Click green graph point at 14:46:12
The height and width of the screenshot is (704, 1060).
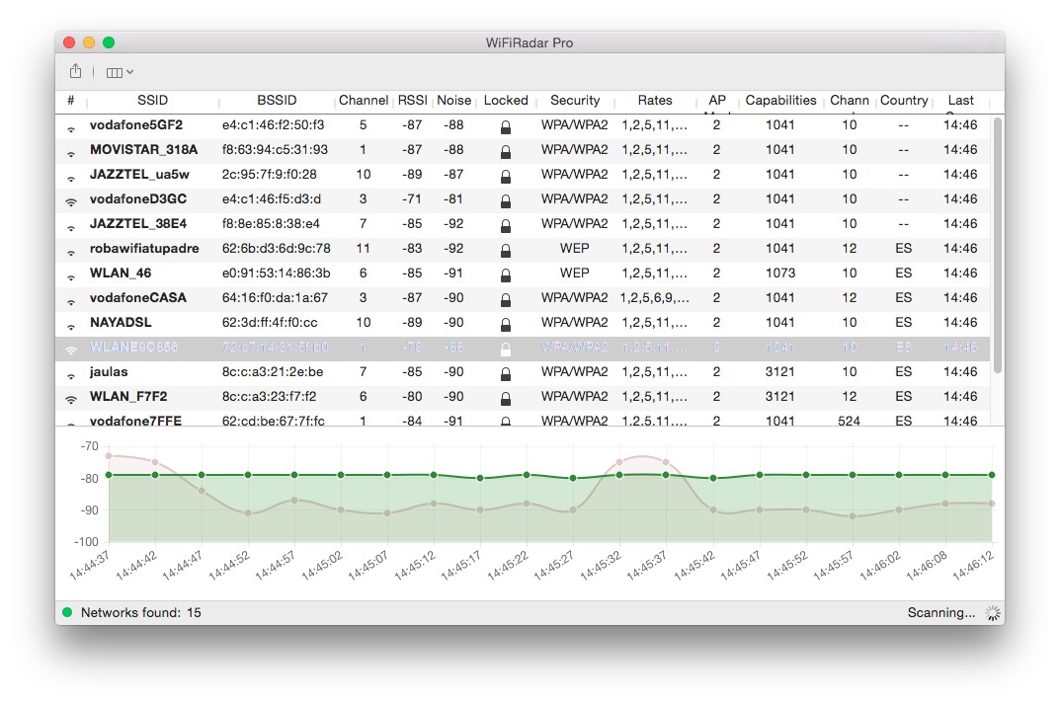pos(992,475)
